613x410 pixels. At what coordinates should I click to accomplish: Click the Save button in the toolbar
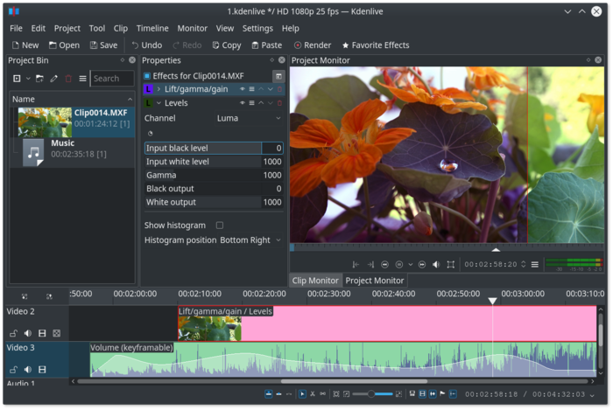pyautogui.click(x=102, y=45)
